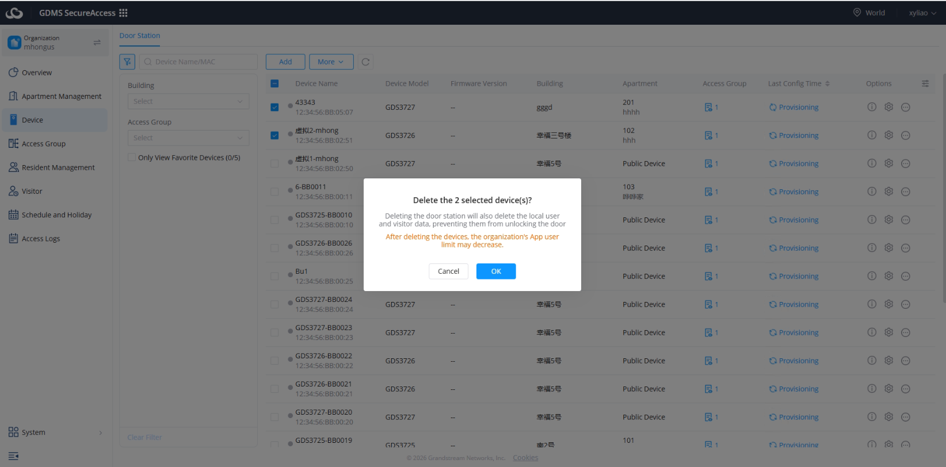Open the app grid launcher icon
The width and height of the screenshot is (946, 467).
(123, 13)
